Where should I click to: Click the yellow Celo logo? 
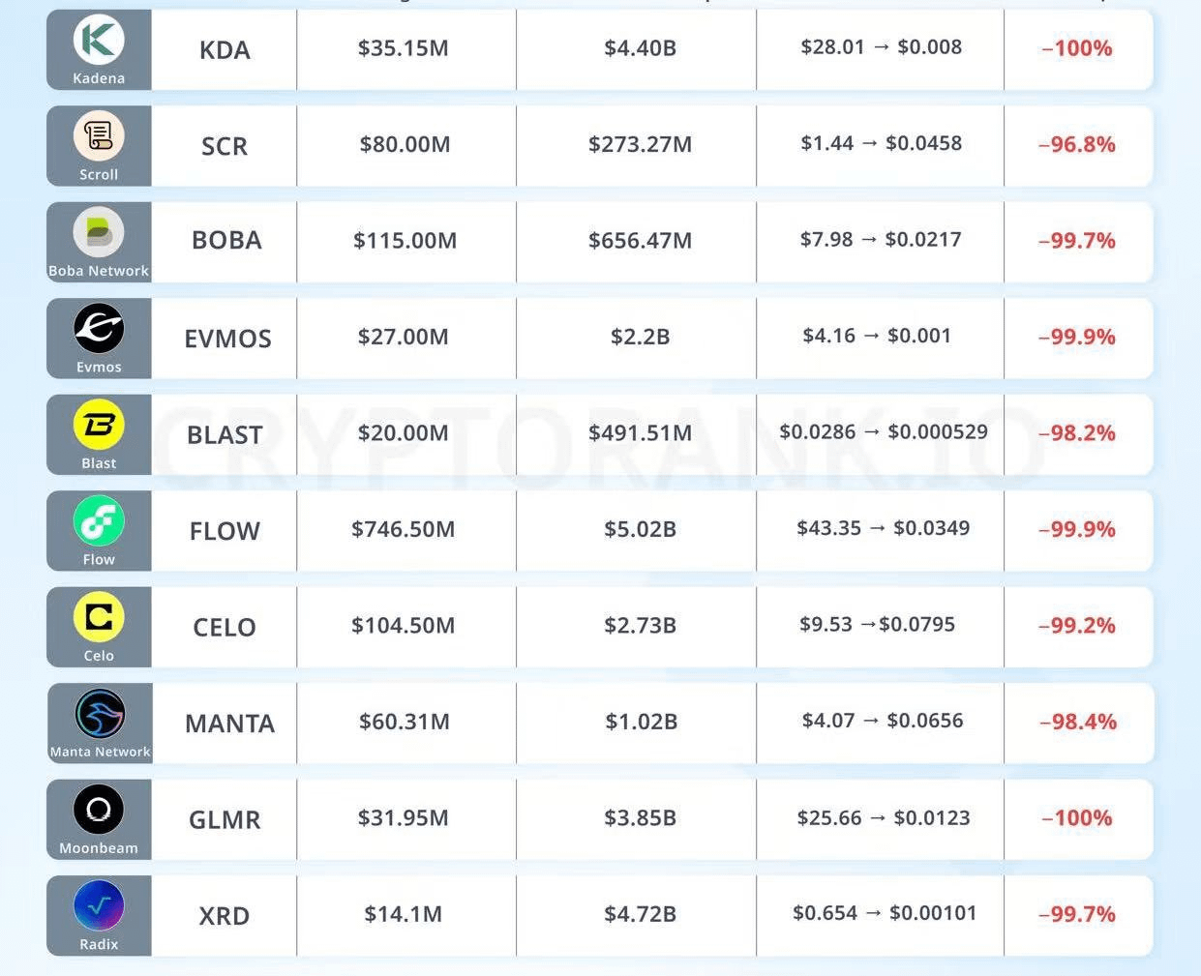tap(99, 616)
